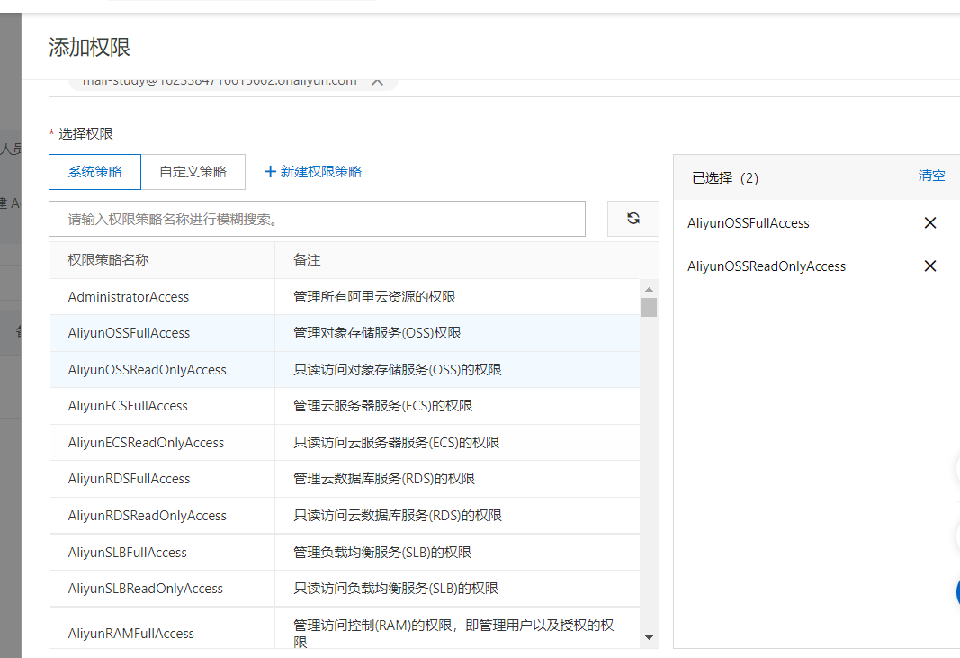This screenshot has height=658, width=960.
Task: Click 只读访问对象存储服务(OSS)的权限 description
Action: [398, 369]
